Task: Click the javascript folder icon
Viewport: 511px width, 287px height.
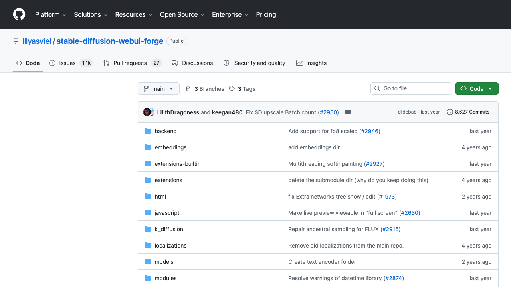Action: click(148, 212)
